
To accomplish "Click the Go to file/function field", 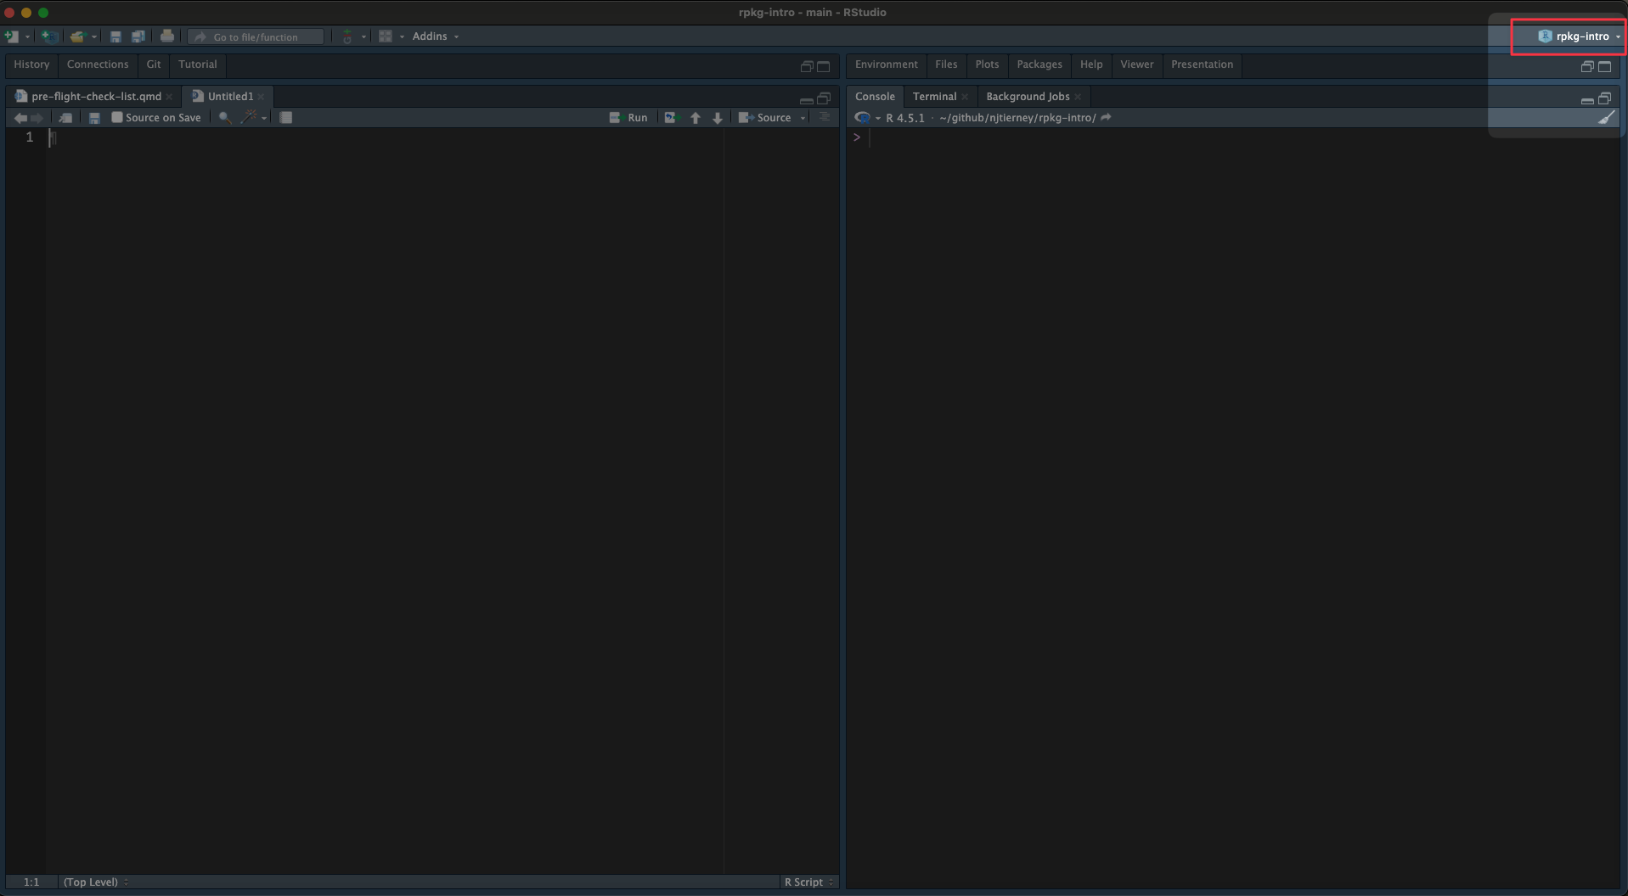I will 256,36.
